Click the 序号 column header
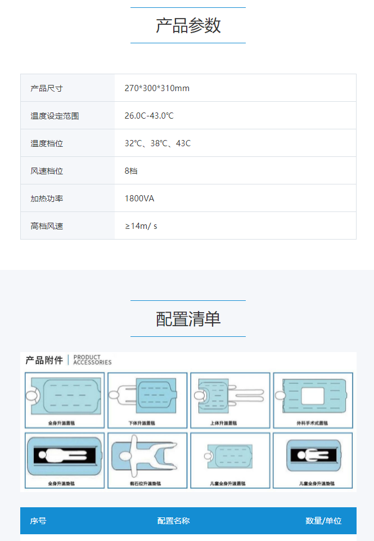 [38, 521]
